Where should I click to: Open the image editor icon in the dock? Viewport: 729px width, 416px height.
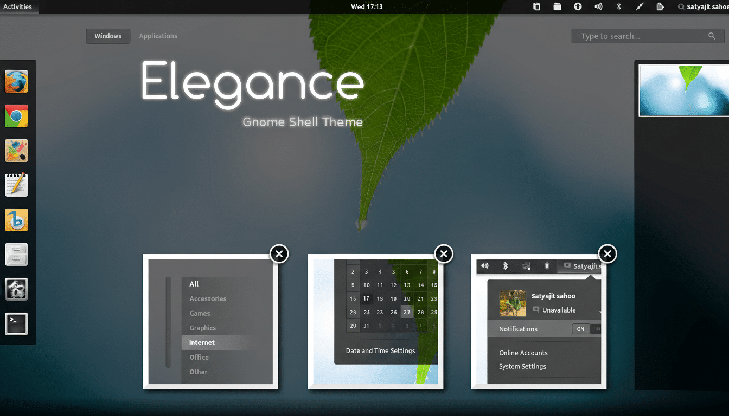16,151
